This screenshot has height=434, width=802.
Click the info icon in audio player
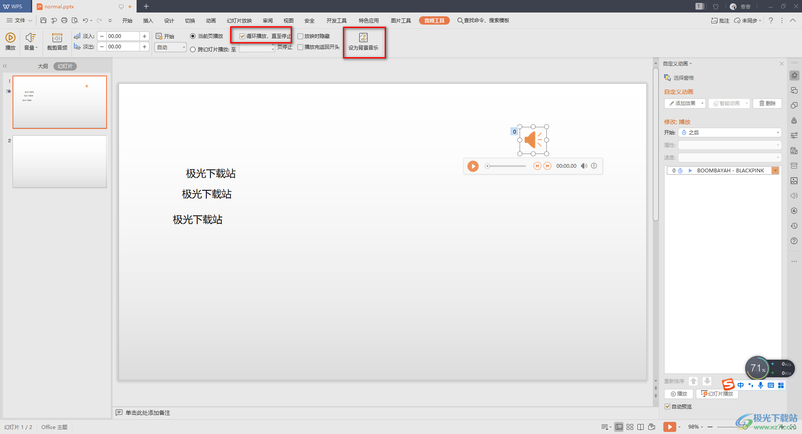pos(594,166)
